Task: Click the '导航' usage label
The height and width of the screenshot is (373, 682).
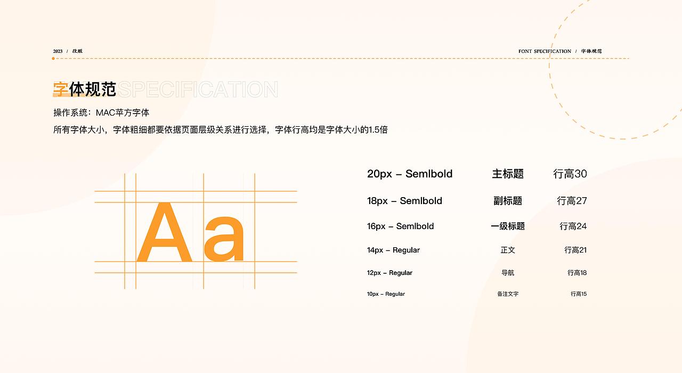Action: click(508, 273)
